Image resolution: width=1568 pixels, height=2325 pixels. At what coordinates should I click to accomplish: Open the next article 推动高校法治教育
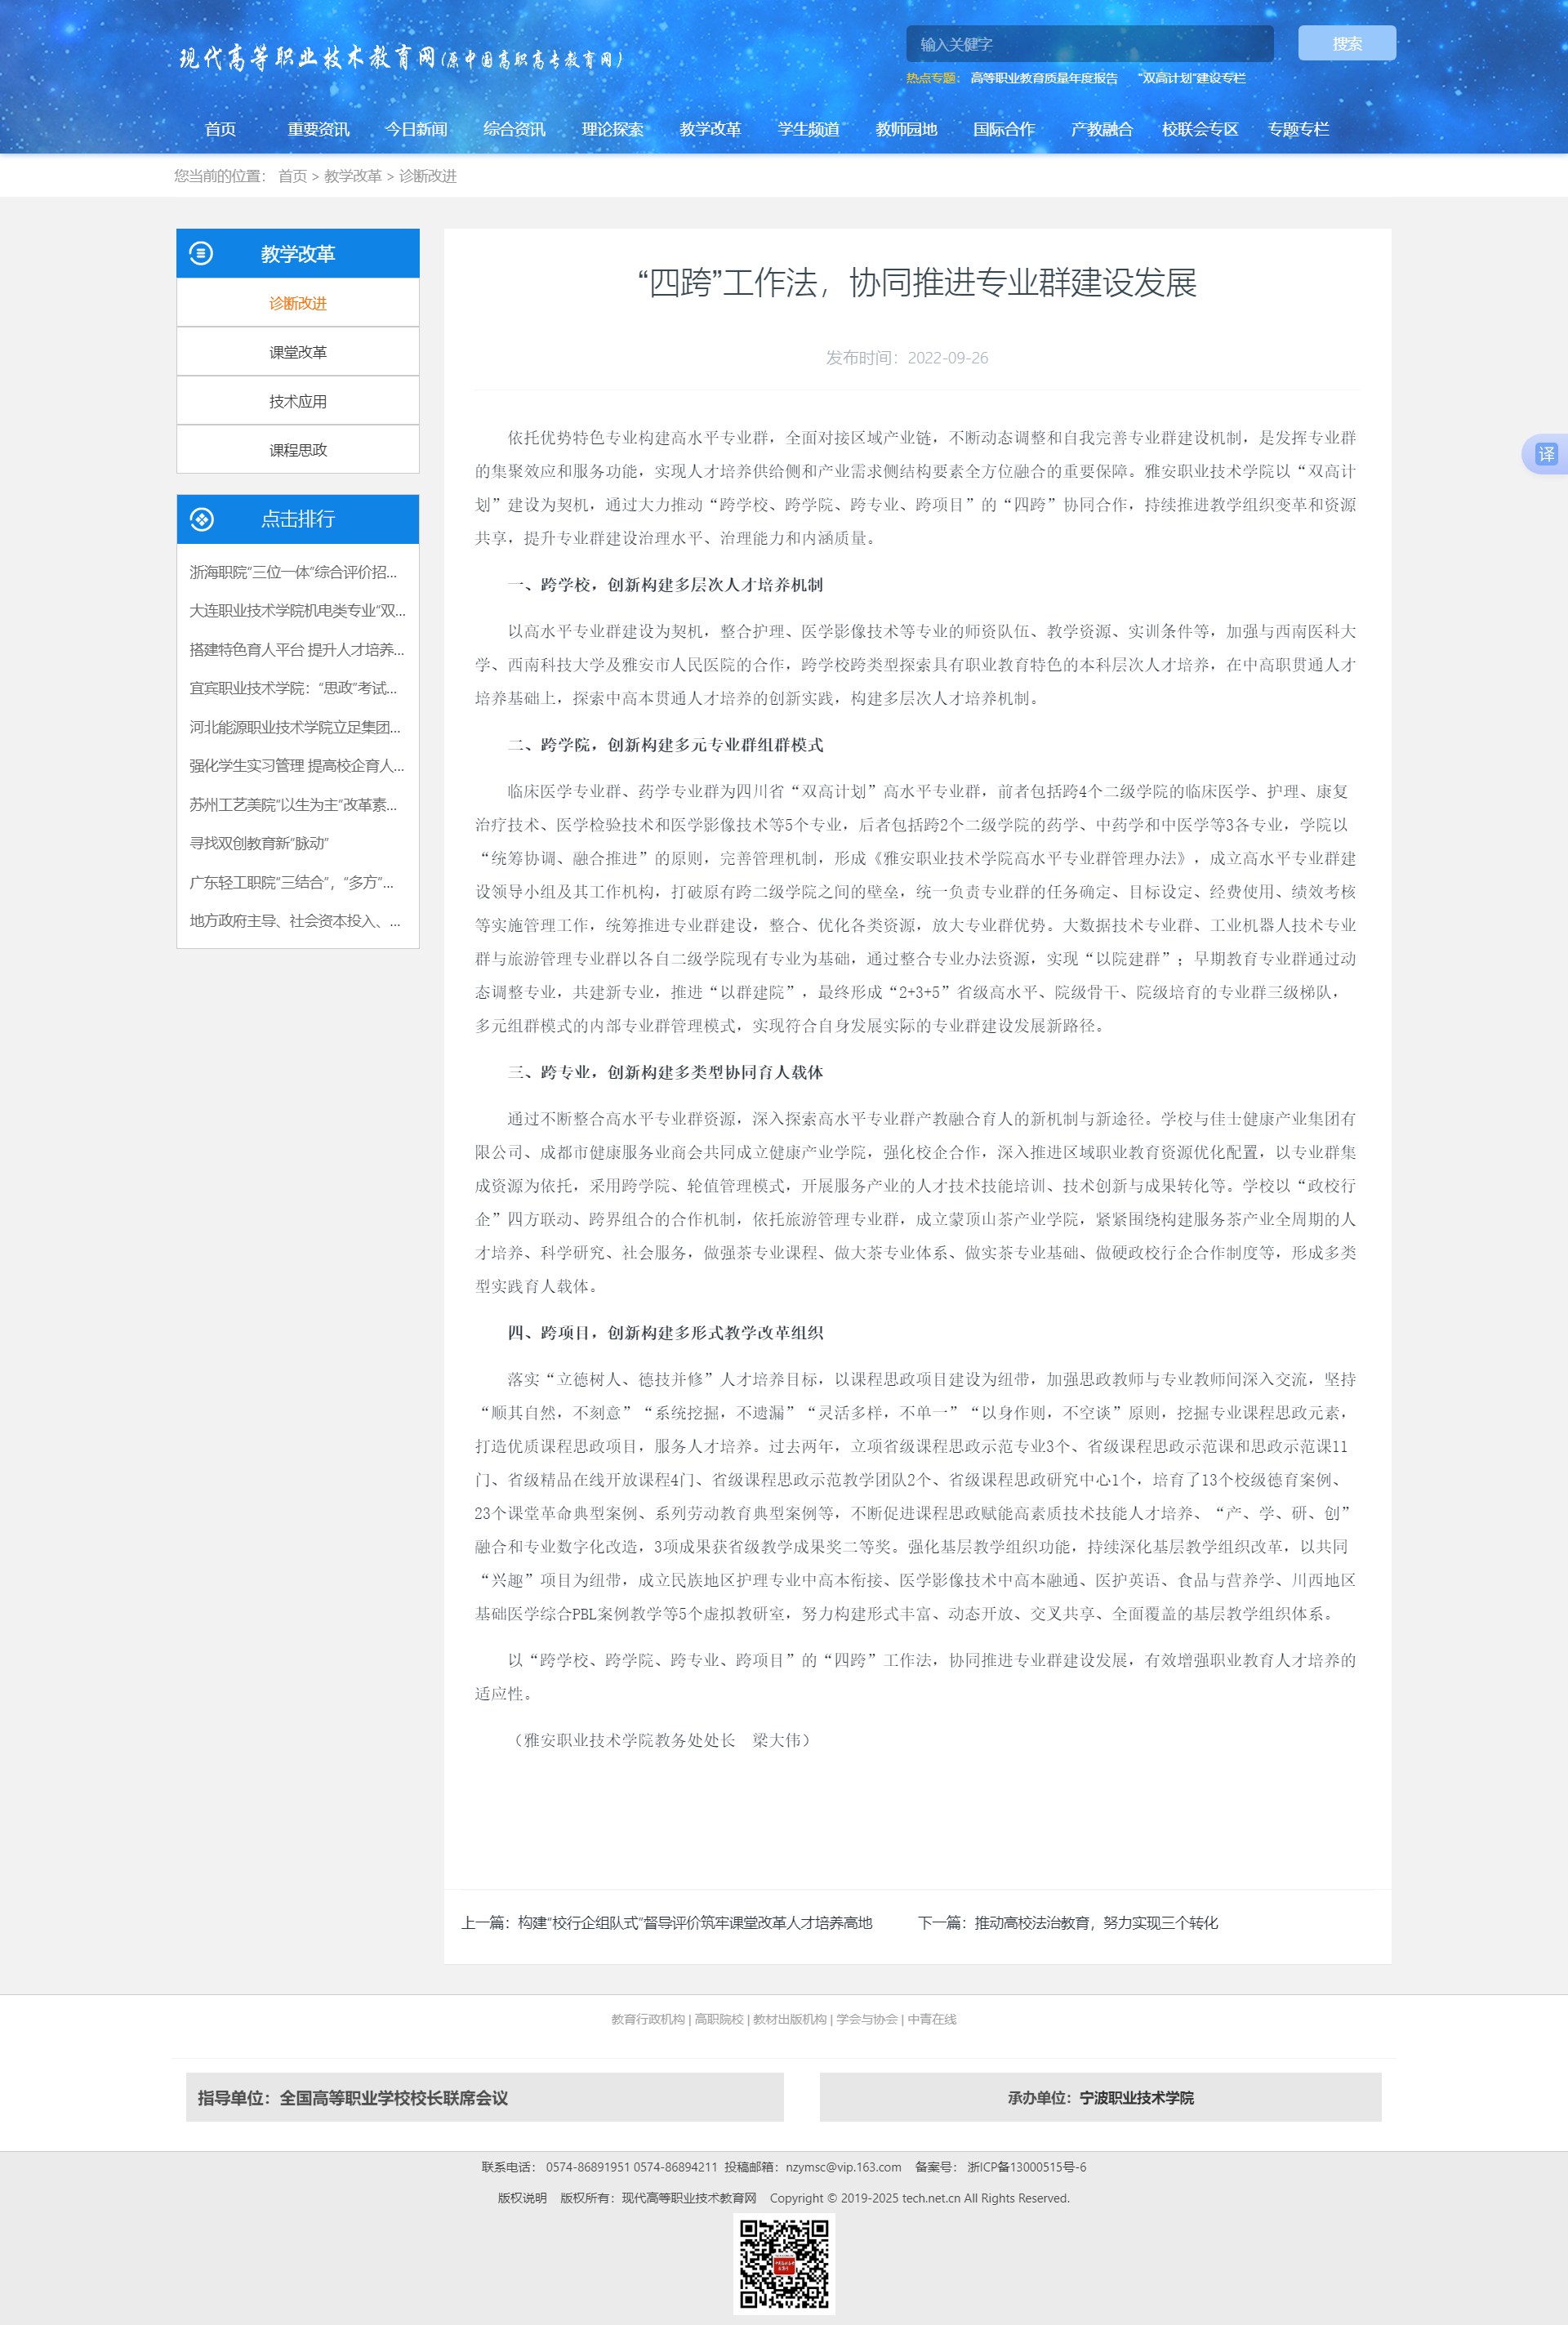[1095, 1922]
